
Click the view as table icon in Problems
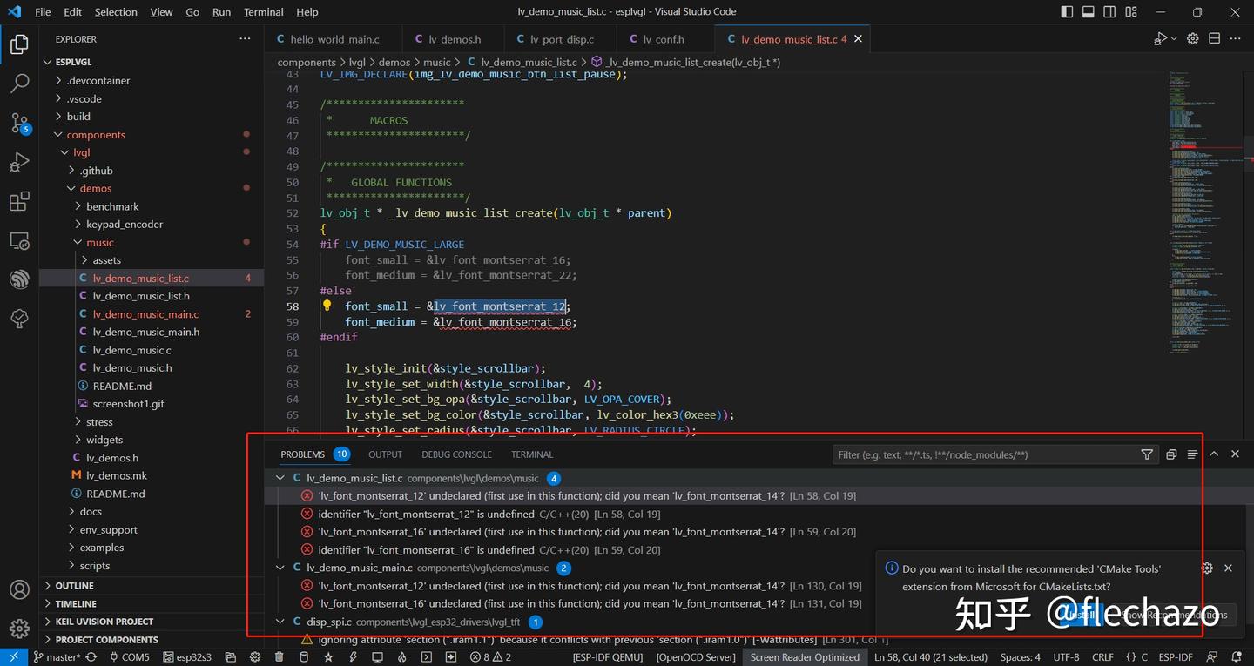coord(1192,454)
